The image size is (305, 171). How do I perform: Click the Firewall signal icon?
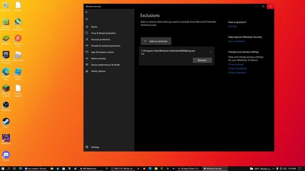[87, 46]
